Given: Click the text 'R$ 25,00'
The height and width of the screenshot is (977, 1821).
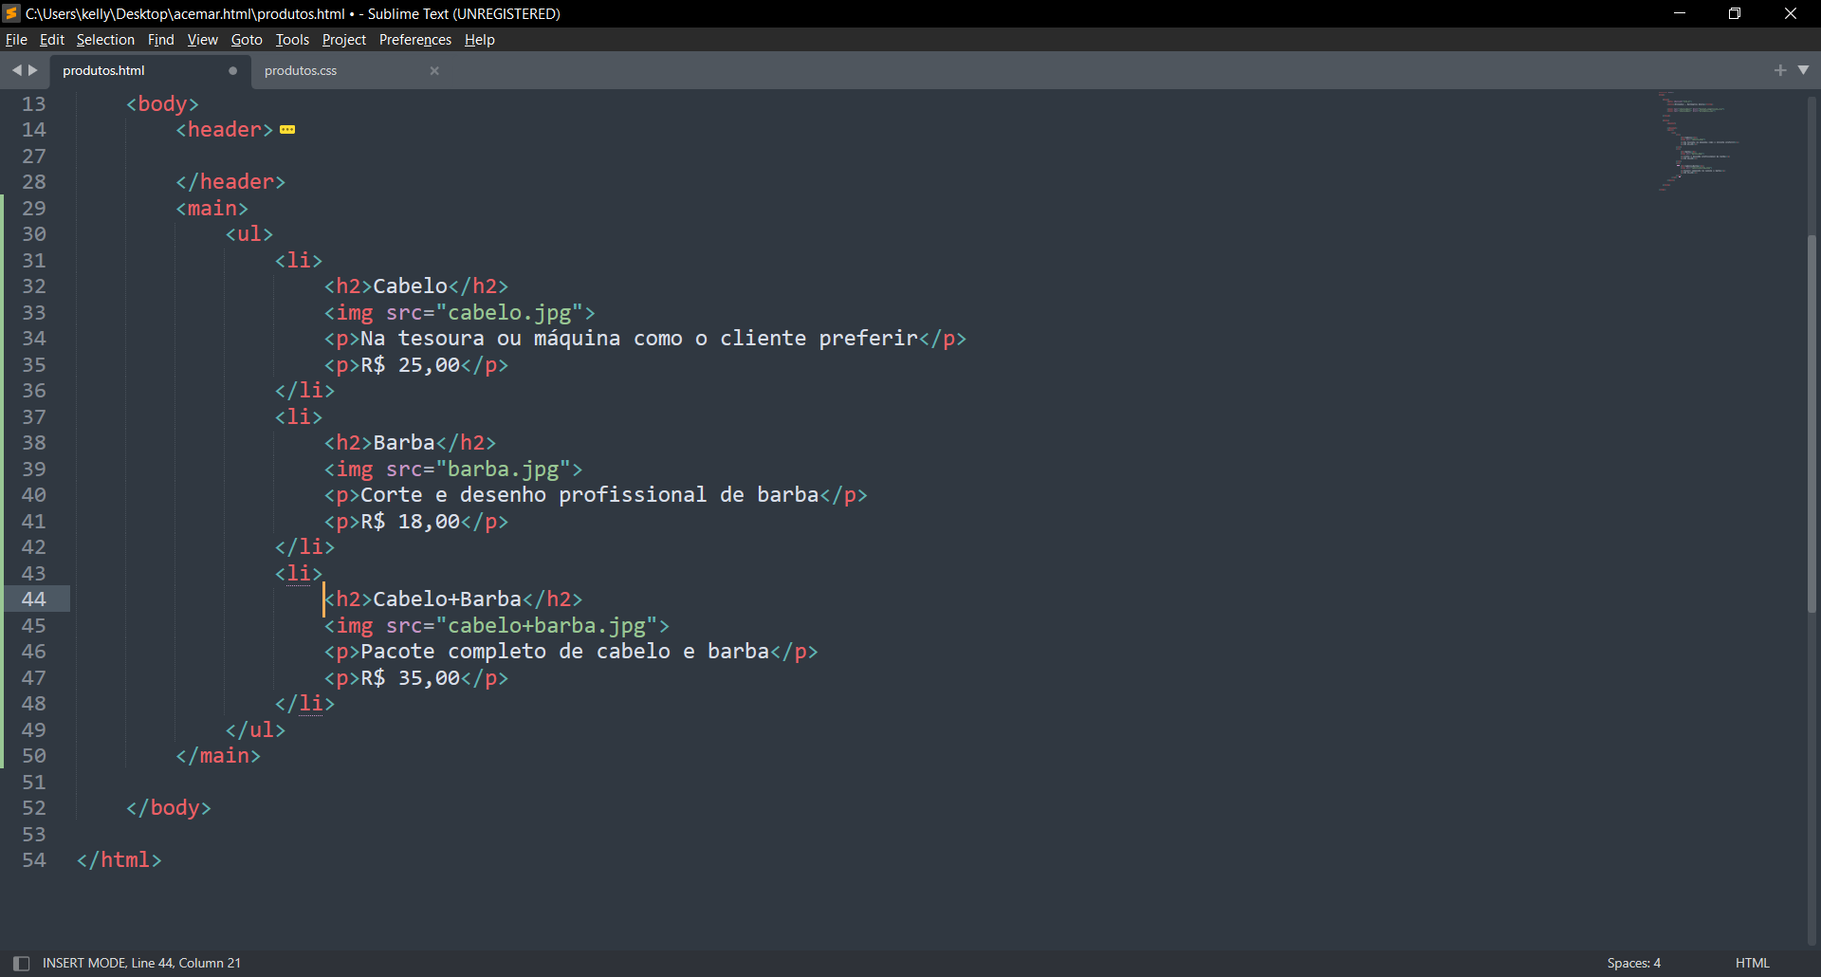Looking at the screenshot, I should (x=410, y=365).
